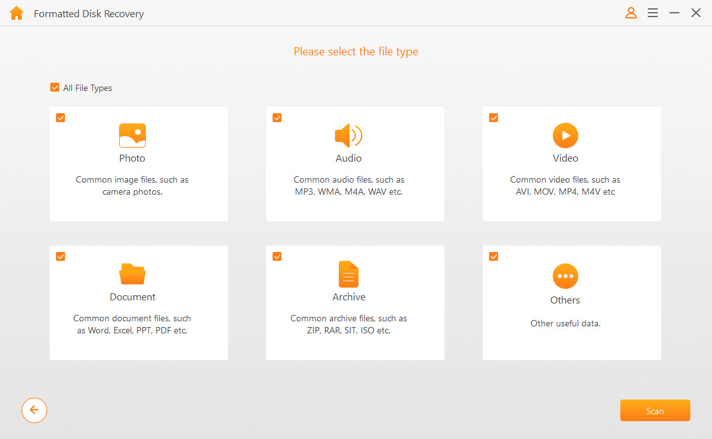The image size is (712, 439).
Task: Select the Video play icon
Action: pyautogui.click(x=565, y=135)
